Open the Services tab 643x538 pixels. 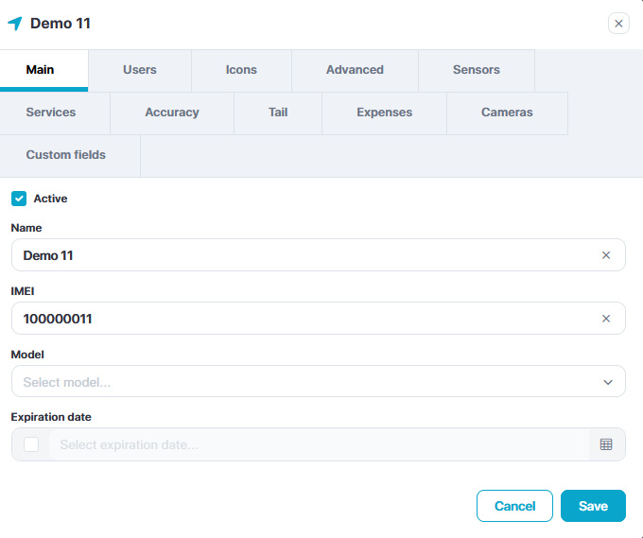pos(51,113)
